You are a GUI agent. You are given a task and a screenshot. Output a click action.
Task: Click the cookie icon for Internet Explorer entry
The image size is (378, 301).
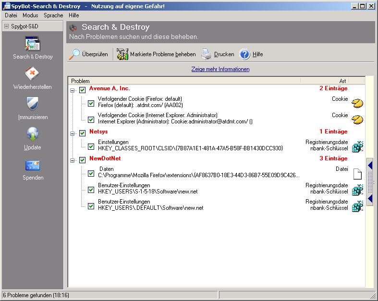(357, 120)
